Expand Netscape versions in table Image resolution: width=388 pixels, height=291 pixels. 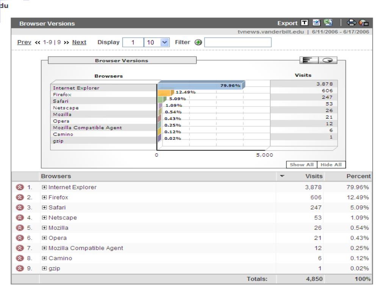[x=44, y=218]
